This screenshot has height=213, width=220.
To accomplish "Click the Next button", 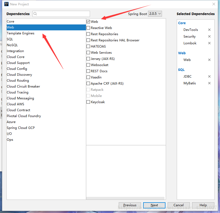I will point(154,205).
